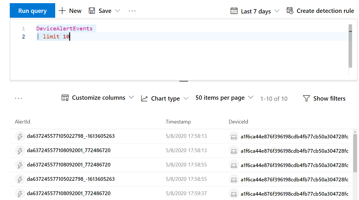The width and height of the screenshot is (359, 200).
Task: Open the toolbar more options ellipsis
Action: pyautogui.click(x=132, y=11)
